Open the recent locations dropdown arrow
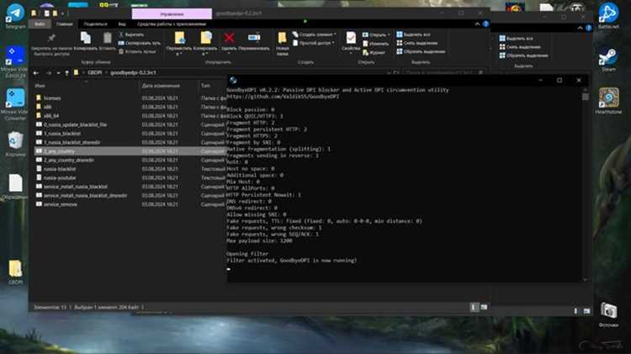Image resolution: width=631 pixels, height=354 pixels. coord(58,73)
